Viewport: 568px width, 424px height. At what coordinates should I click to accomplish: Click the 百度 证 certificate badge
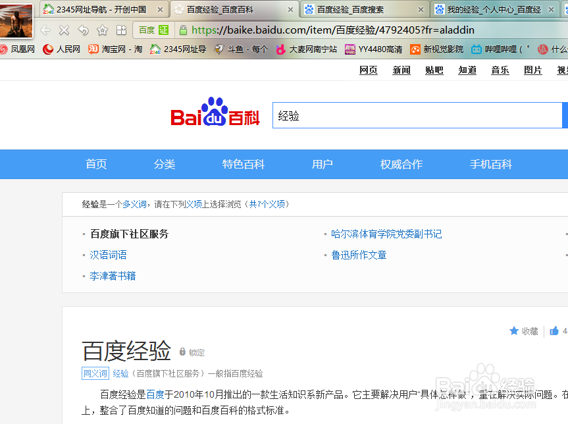[x=154, y=30]
